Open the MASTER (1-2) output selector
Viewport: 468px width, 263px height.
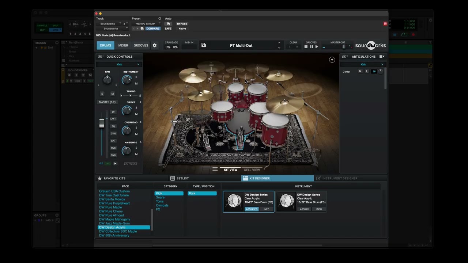107,102
